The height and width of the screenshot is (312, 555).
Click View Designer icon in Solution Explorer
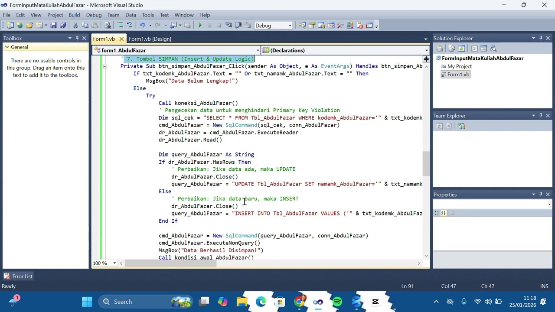click(483, 49)
